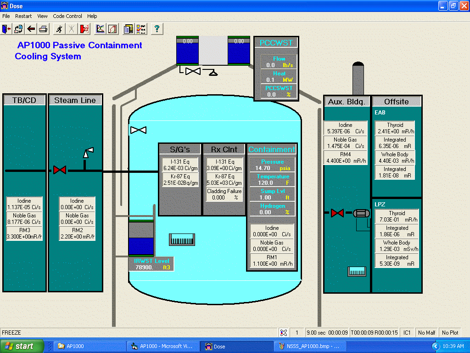
Task: Click the Aux. Bldg. filter unit symbol
Action: [362, 213]
